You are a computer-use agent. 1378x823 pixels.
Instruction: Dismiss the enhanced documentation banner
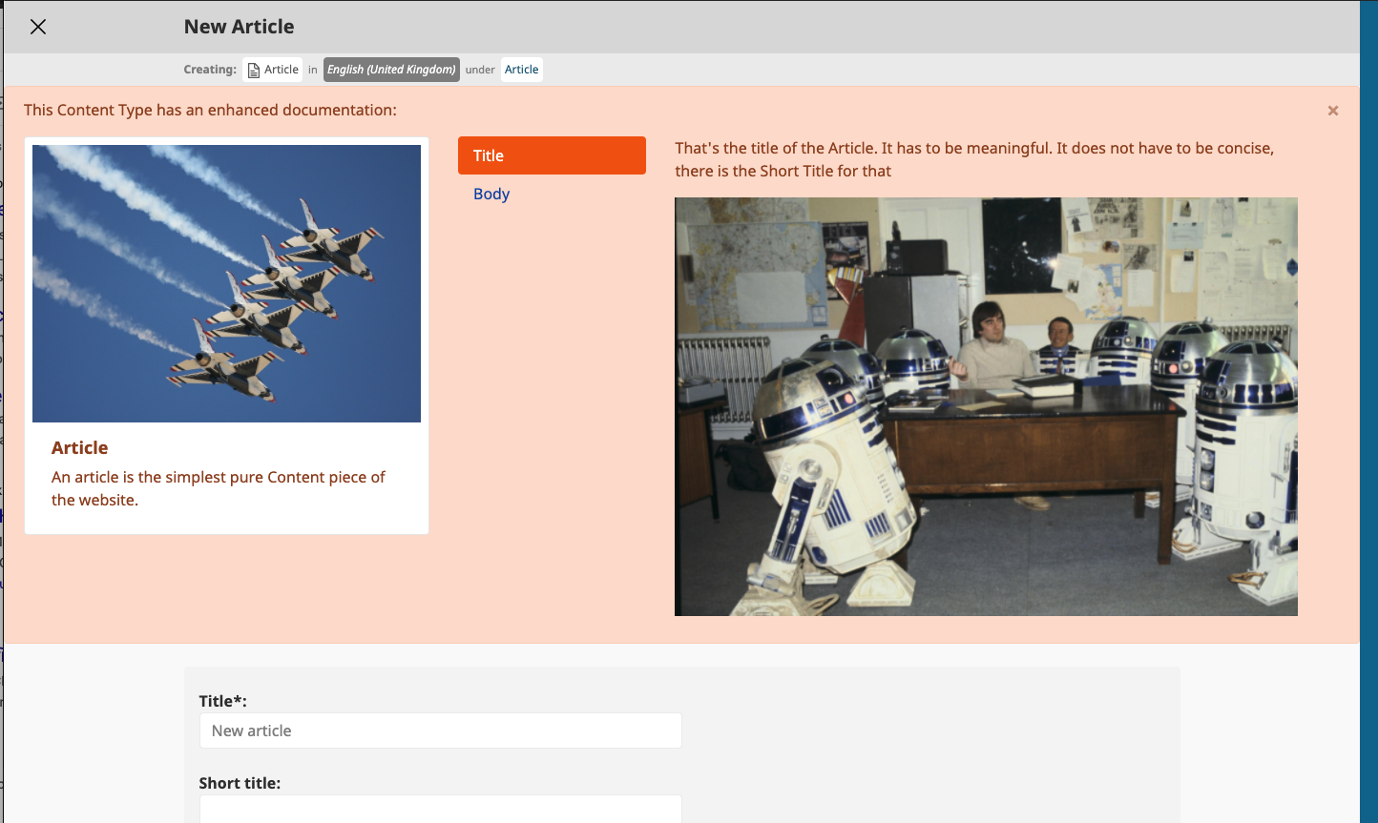(1333, 111)
